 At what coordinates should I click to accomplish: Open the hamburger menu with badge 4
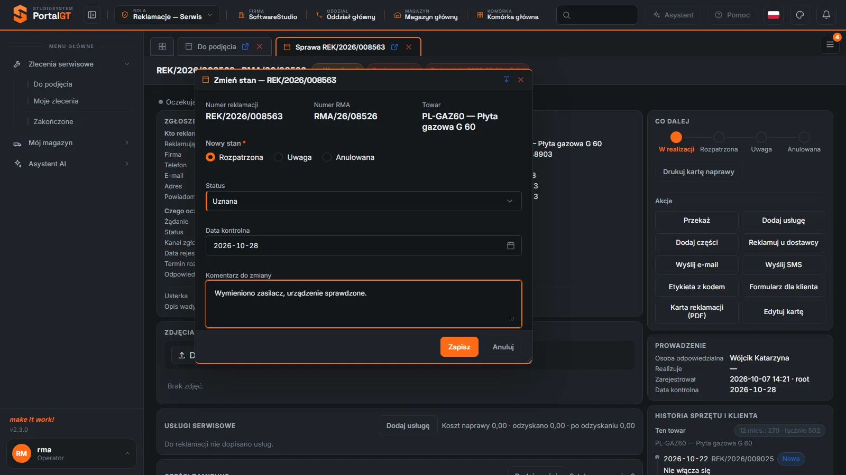830,45
